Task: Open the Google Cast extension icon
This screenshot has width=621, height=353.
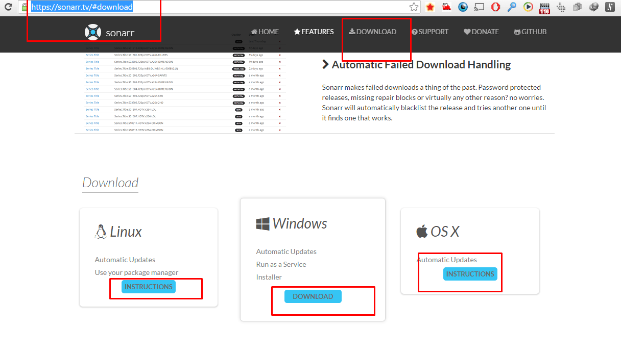Action: (479, 7)
